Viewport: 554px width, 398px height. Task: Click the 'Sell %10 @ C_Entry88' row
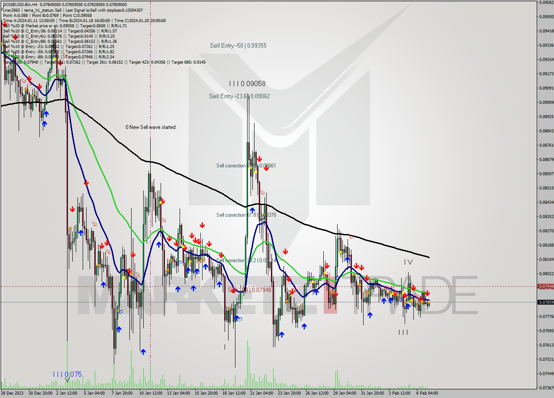[60, 41]
